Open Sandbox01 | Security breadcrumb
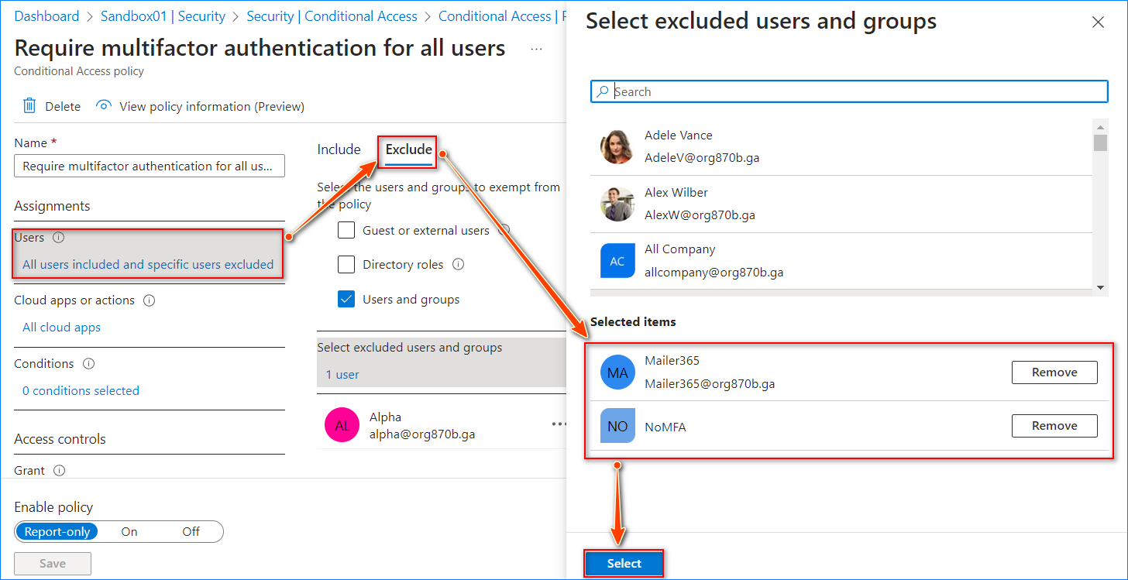The height and width of the screenshot is (580, 1128). [163, 16]
